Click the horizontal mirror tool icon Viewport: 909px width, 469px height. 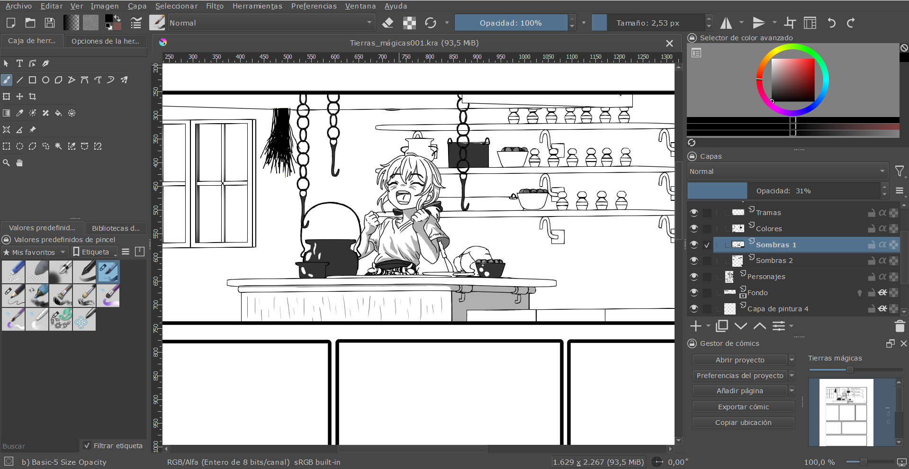[726, 23]
